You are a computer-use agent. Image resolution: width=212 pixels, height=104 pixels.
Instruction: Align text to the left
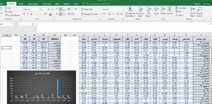click(57, 14)
